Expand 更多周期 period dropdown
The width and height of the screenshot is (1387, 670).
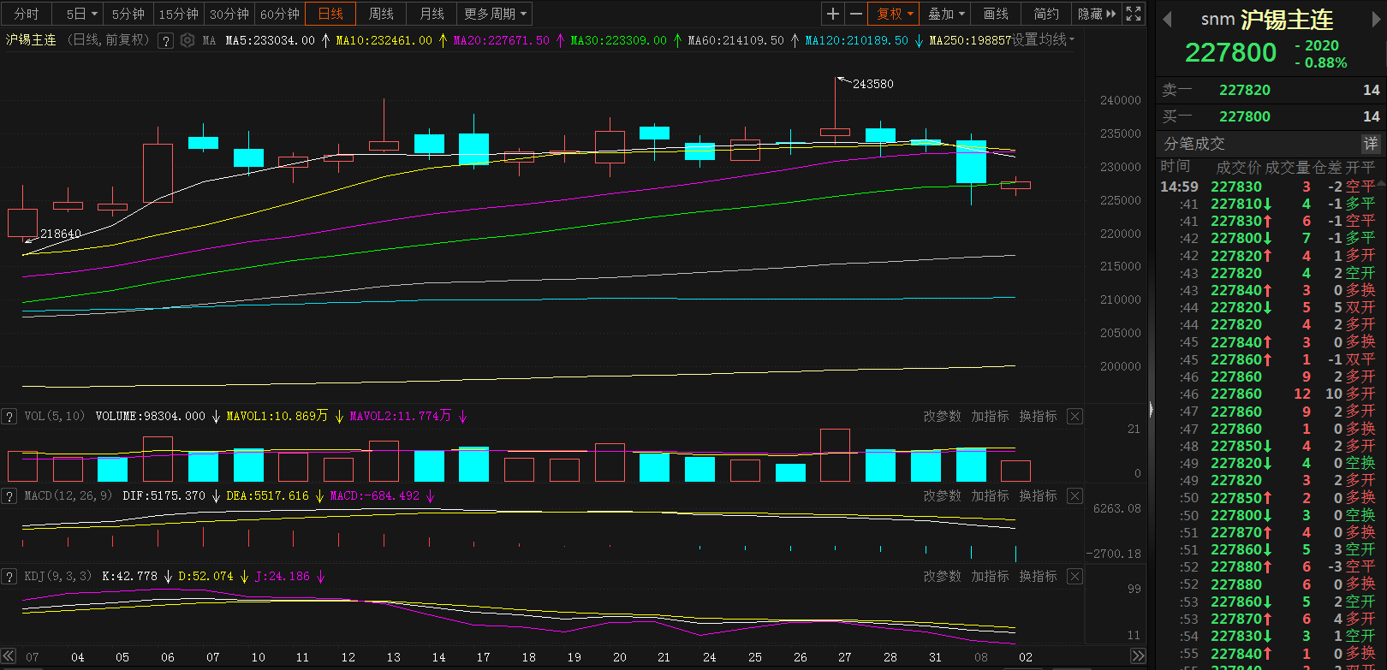[x=495, y=14]
